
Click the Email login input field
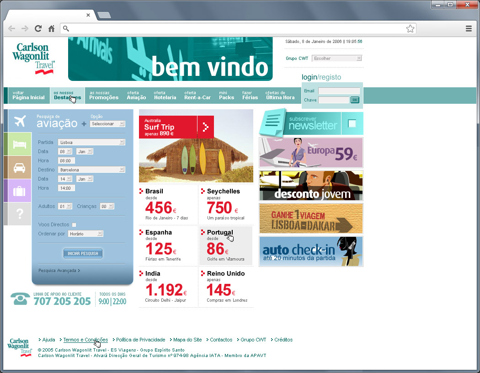click(338, 91)
